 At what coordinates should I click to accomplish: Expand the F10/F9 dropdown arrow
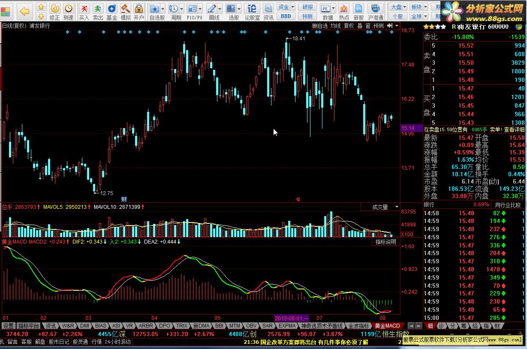(x=201, y=9)
